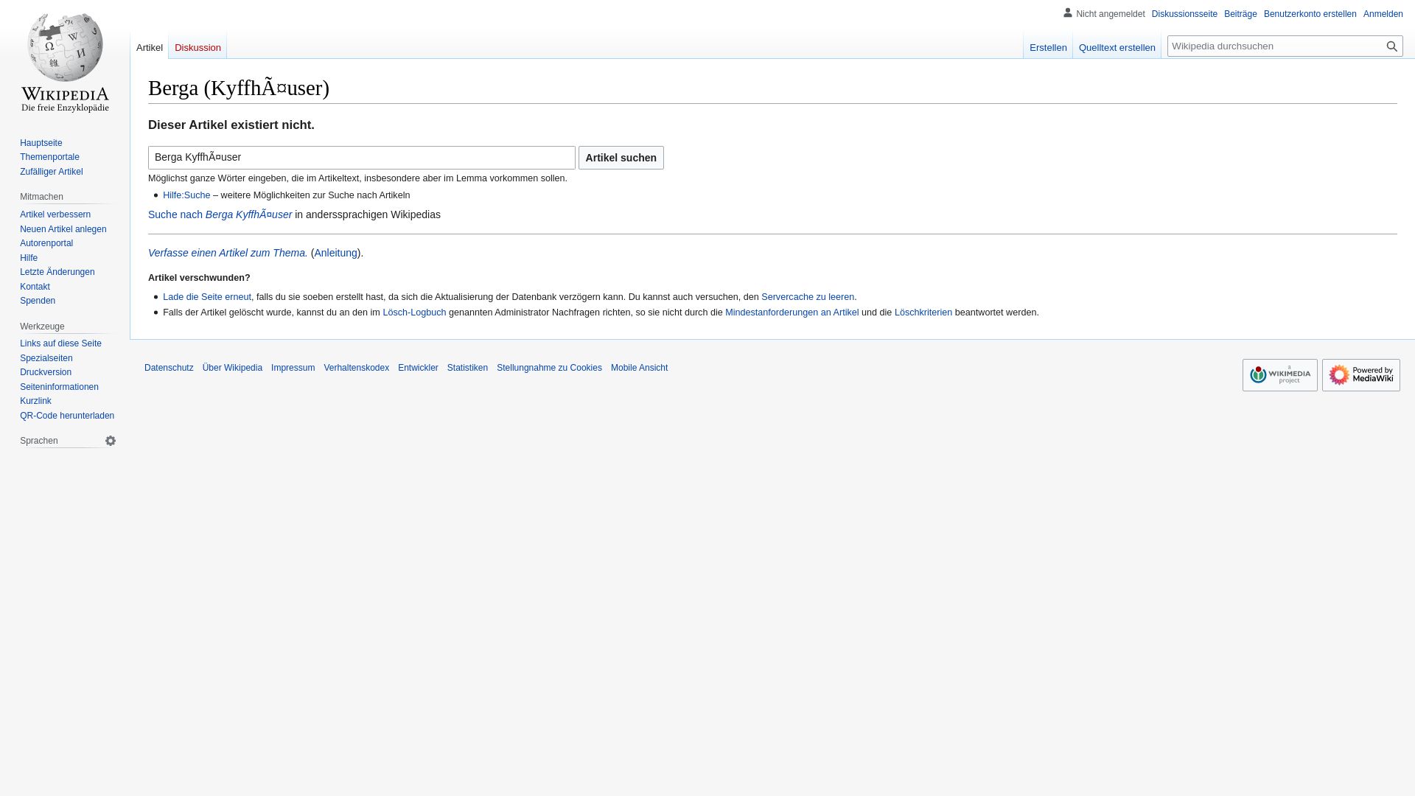Click Quelltext erstellen tab option

(x=1117, y=45)
